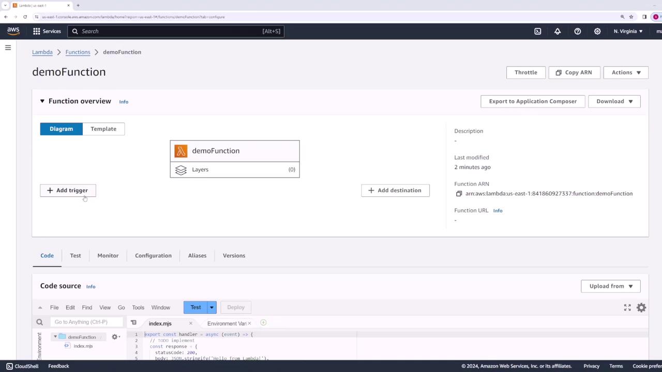Image resolution: width=662 pixels, height=372 pixels.
Task: Open the environment tree gear menu
Action: (116, 337)
